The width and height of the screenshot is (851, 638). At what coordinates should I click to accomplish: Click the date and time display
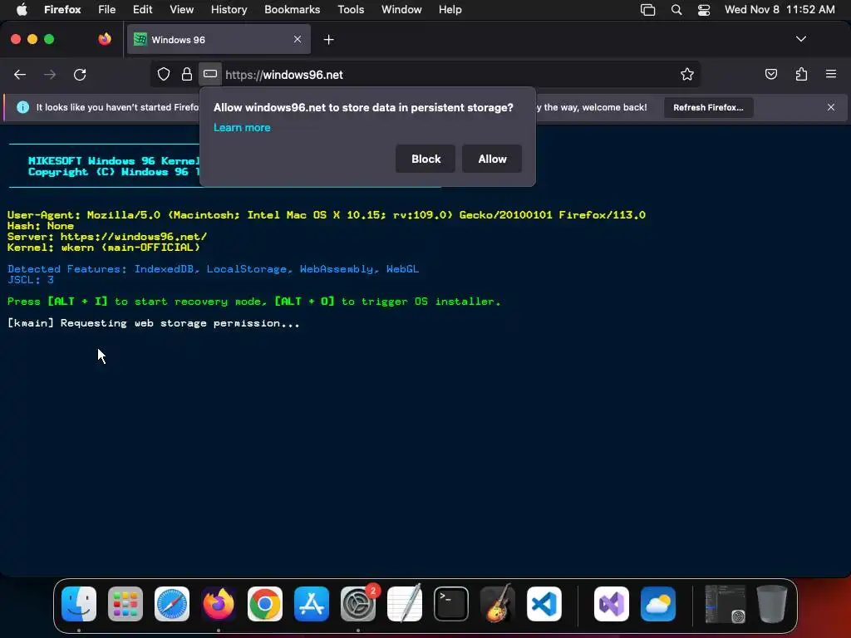(780, 10)
